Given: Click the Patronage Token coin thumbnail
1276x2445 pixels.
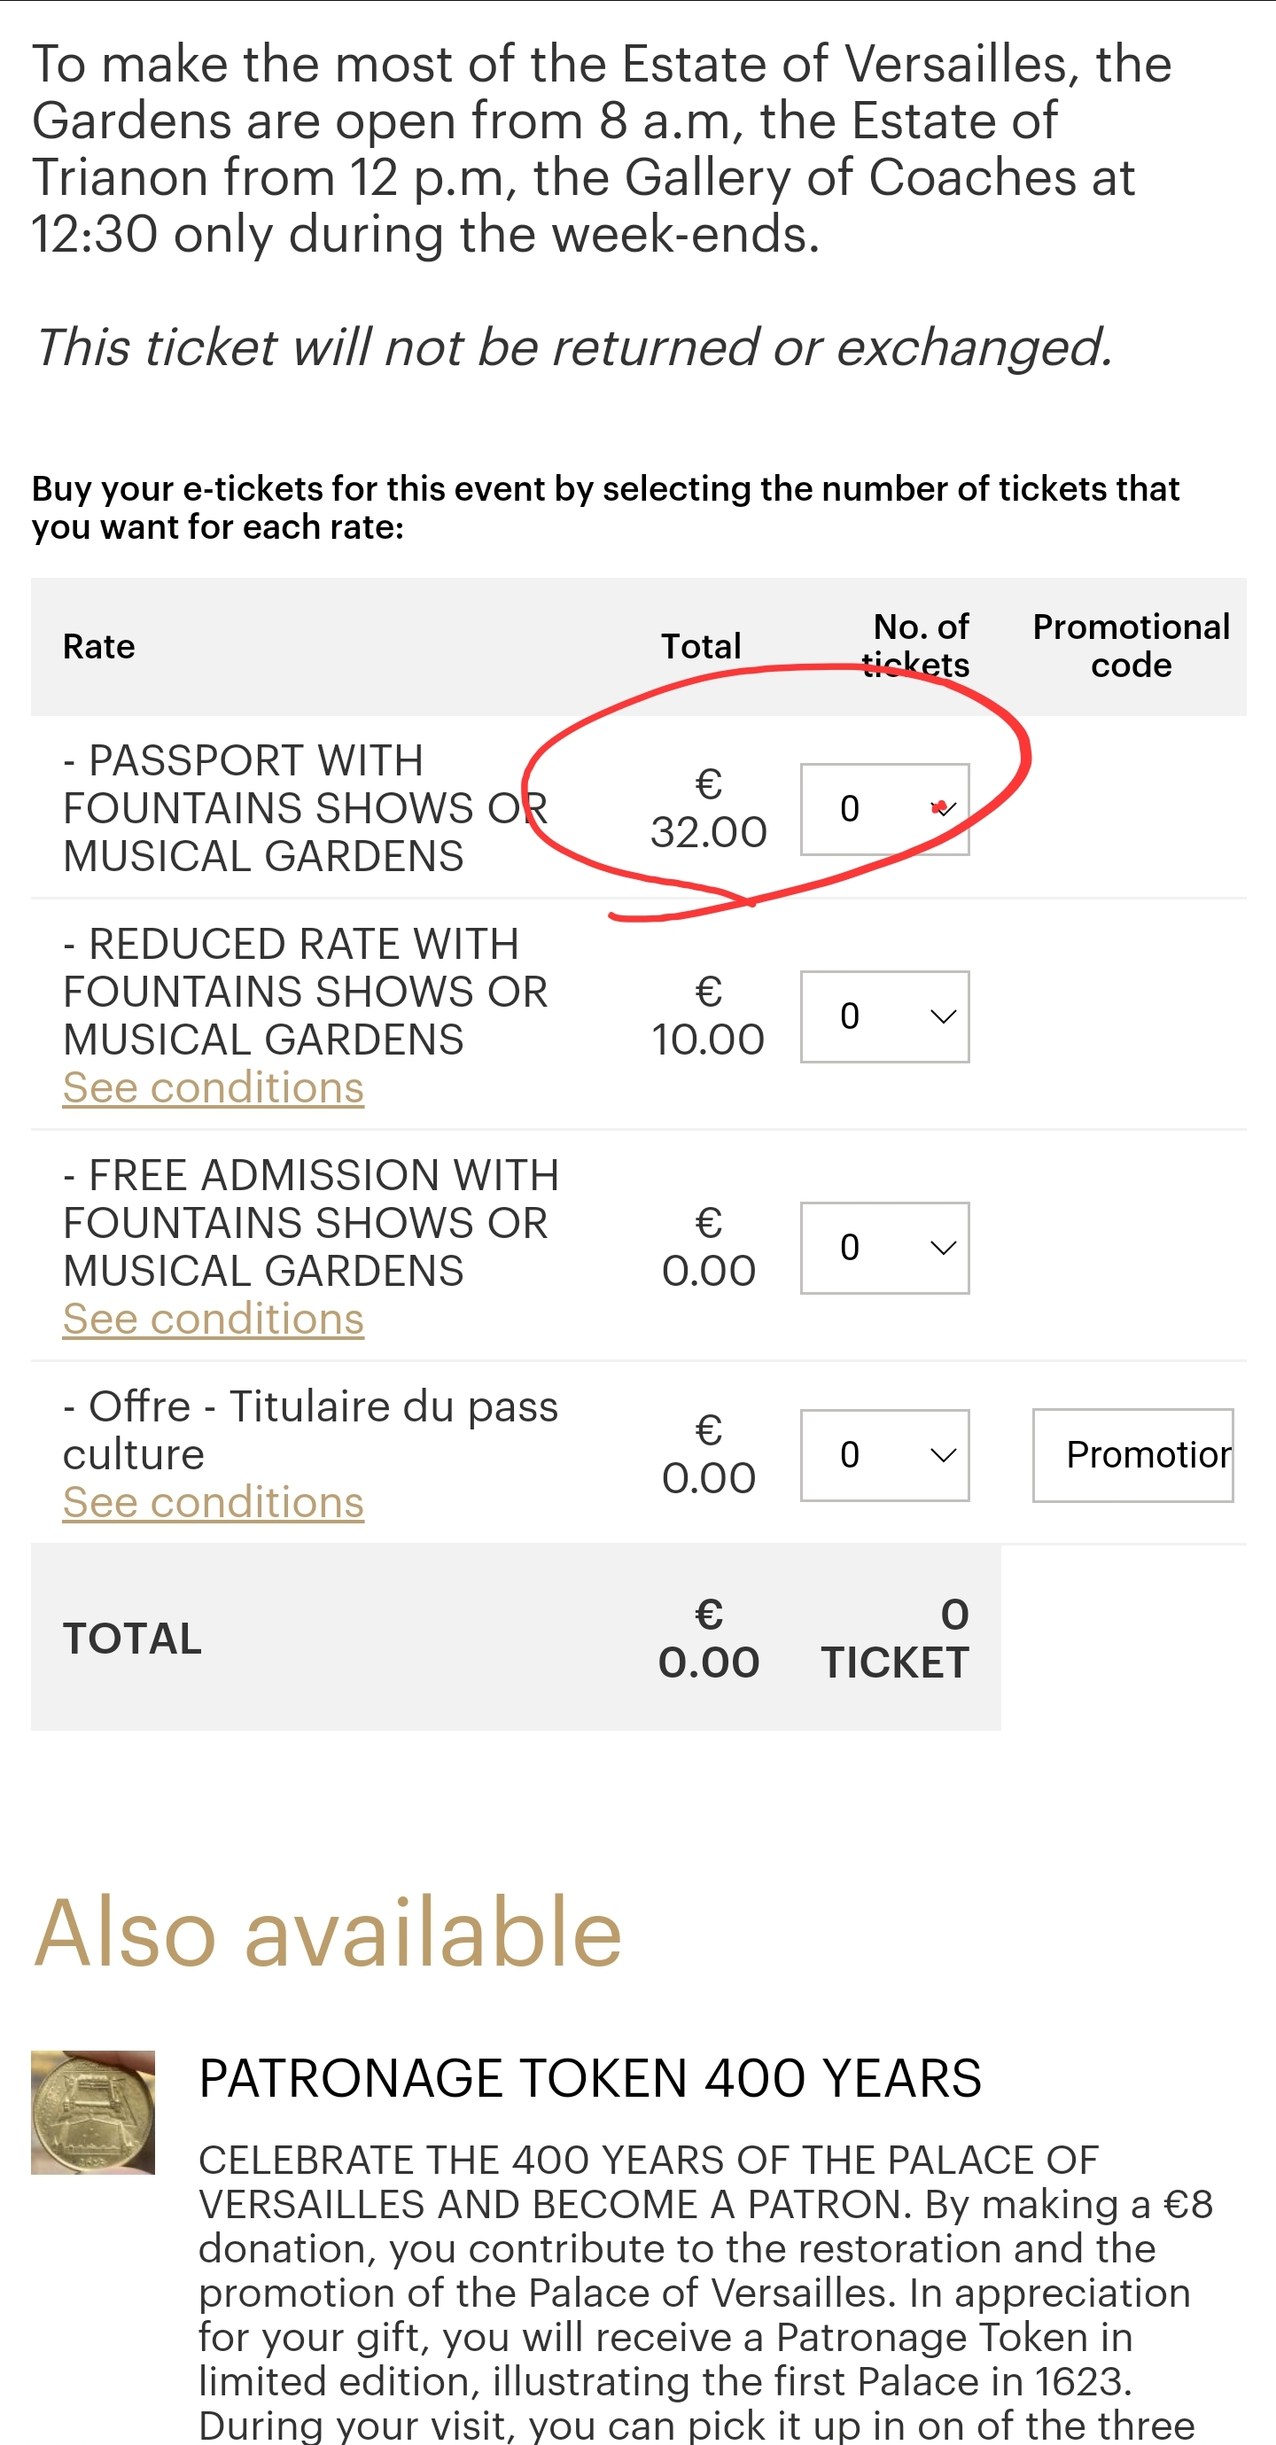Looking at the screenshot, I should coord(92,2112).
